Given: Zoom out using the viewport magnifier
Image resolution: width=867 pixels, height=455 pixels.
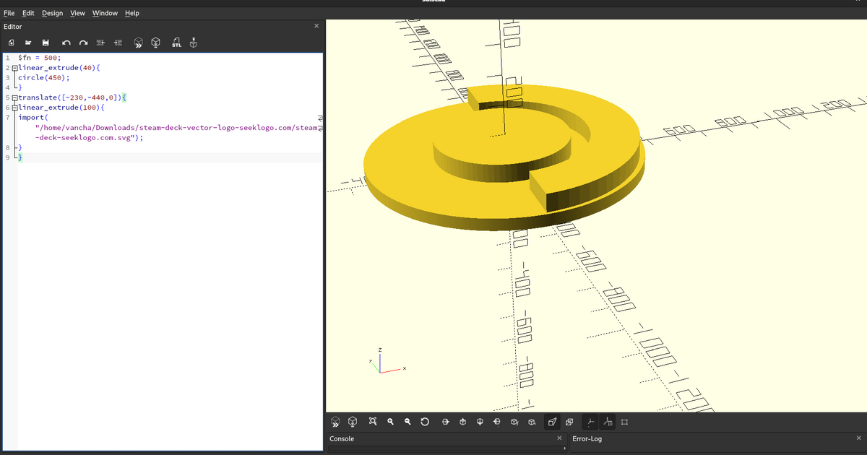Looking at the screenshot, I should pyautogui.click(x=407, y=421).
